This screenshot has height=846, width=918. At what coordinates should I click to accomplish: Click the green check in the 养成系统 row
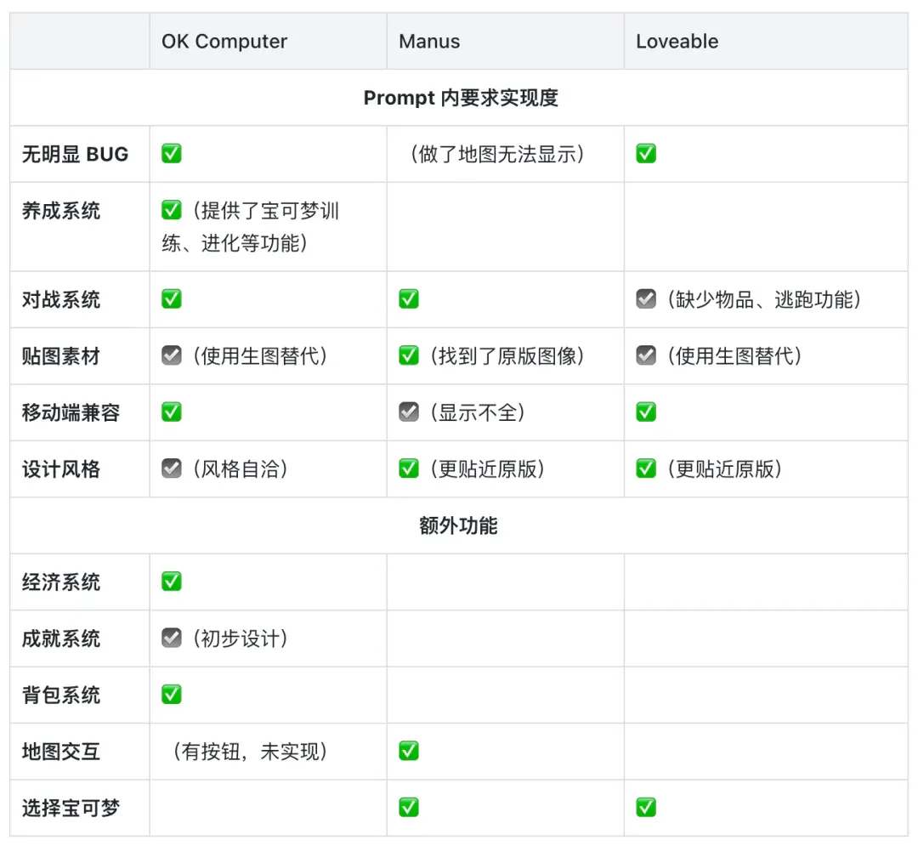tap(172, 210)
